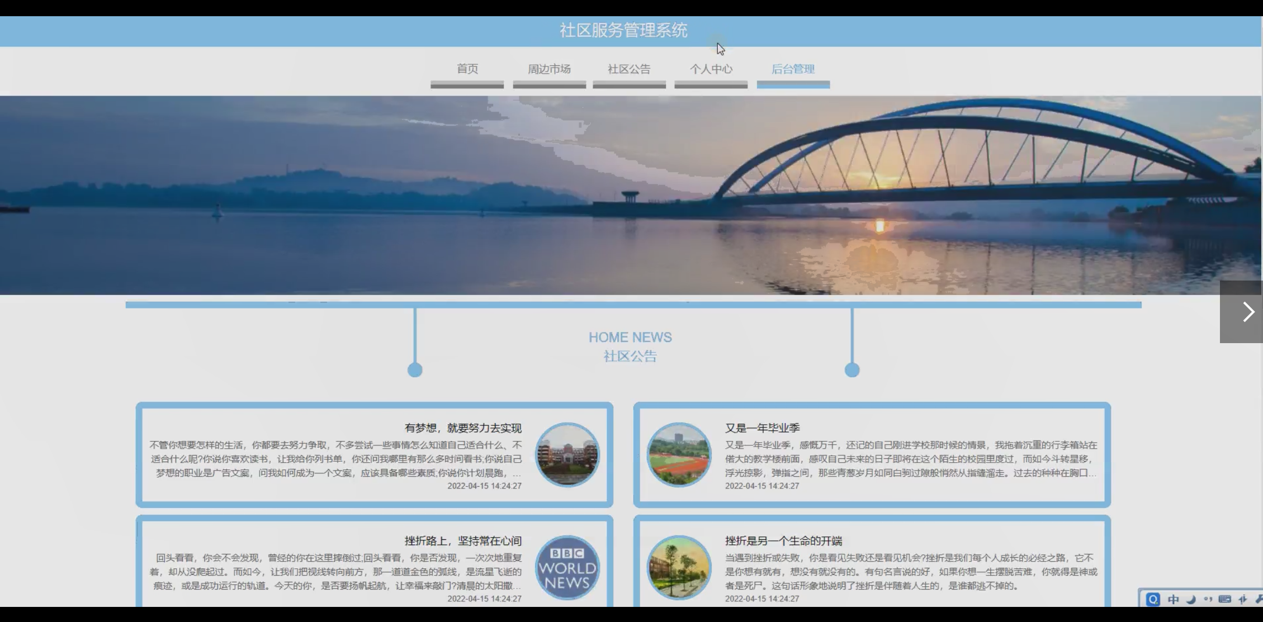Toggle the moon half/full-width icon
The height and width of the screenshot is (622, 1263).
point(1191,599)
